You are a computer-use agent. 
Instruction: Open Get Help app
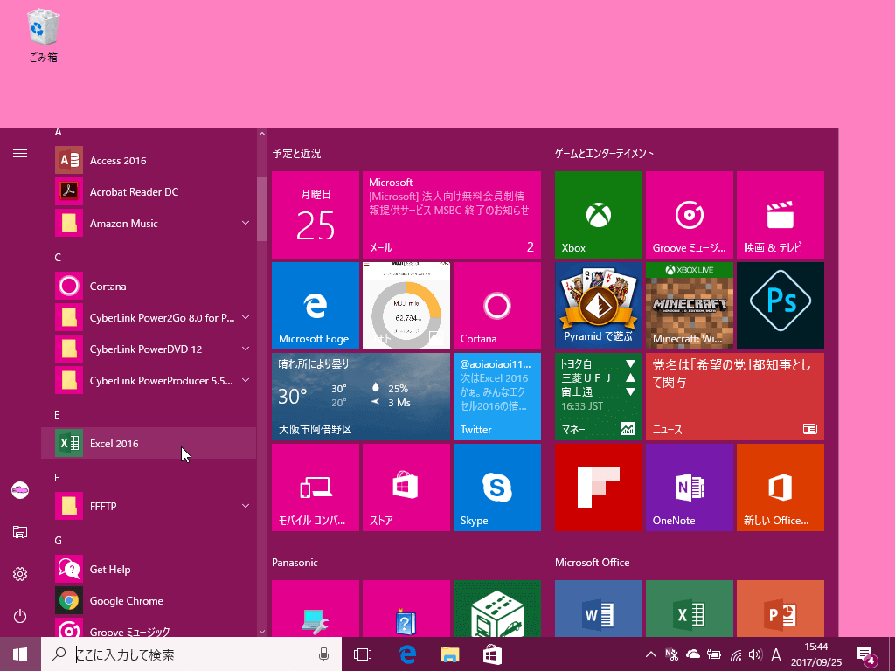149,569
